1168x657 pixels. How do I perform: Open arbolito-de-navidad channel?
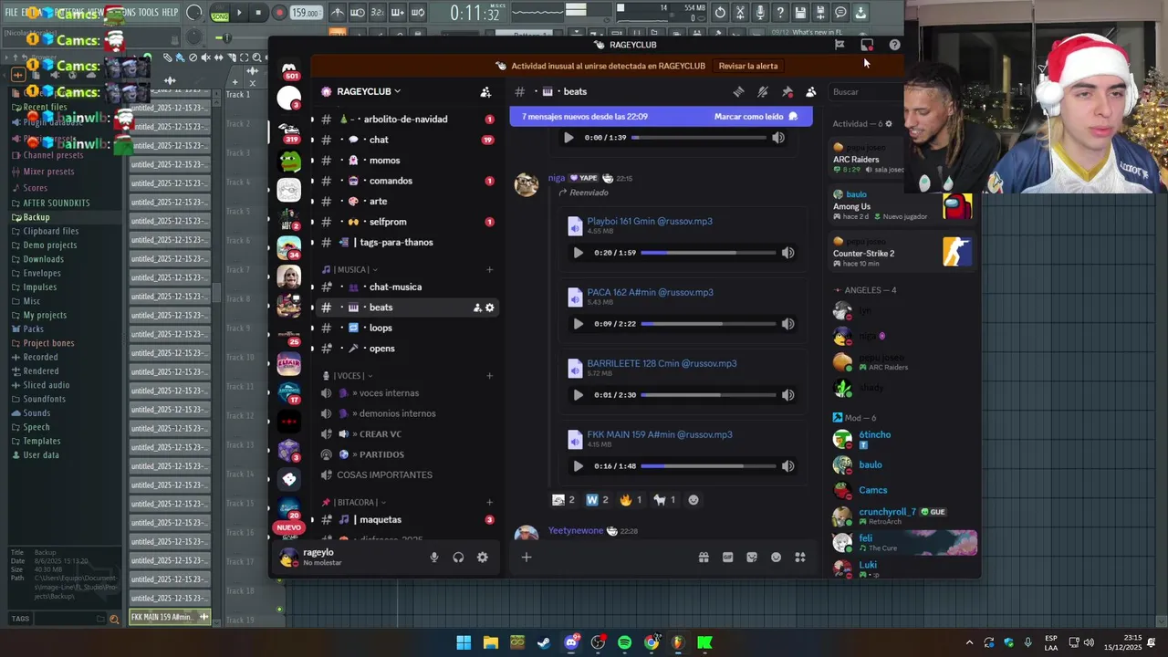tap(405, 120)
